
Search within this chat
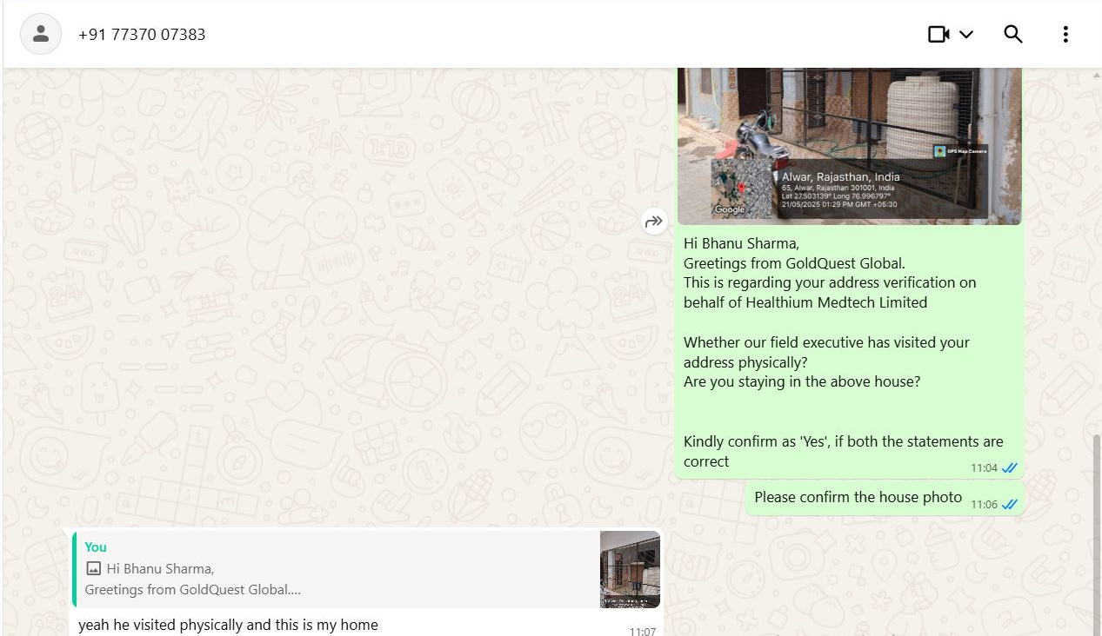(1012, 35)
